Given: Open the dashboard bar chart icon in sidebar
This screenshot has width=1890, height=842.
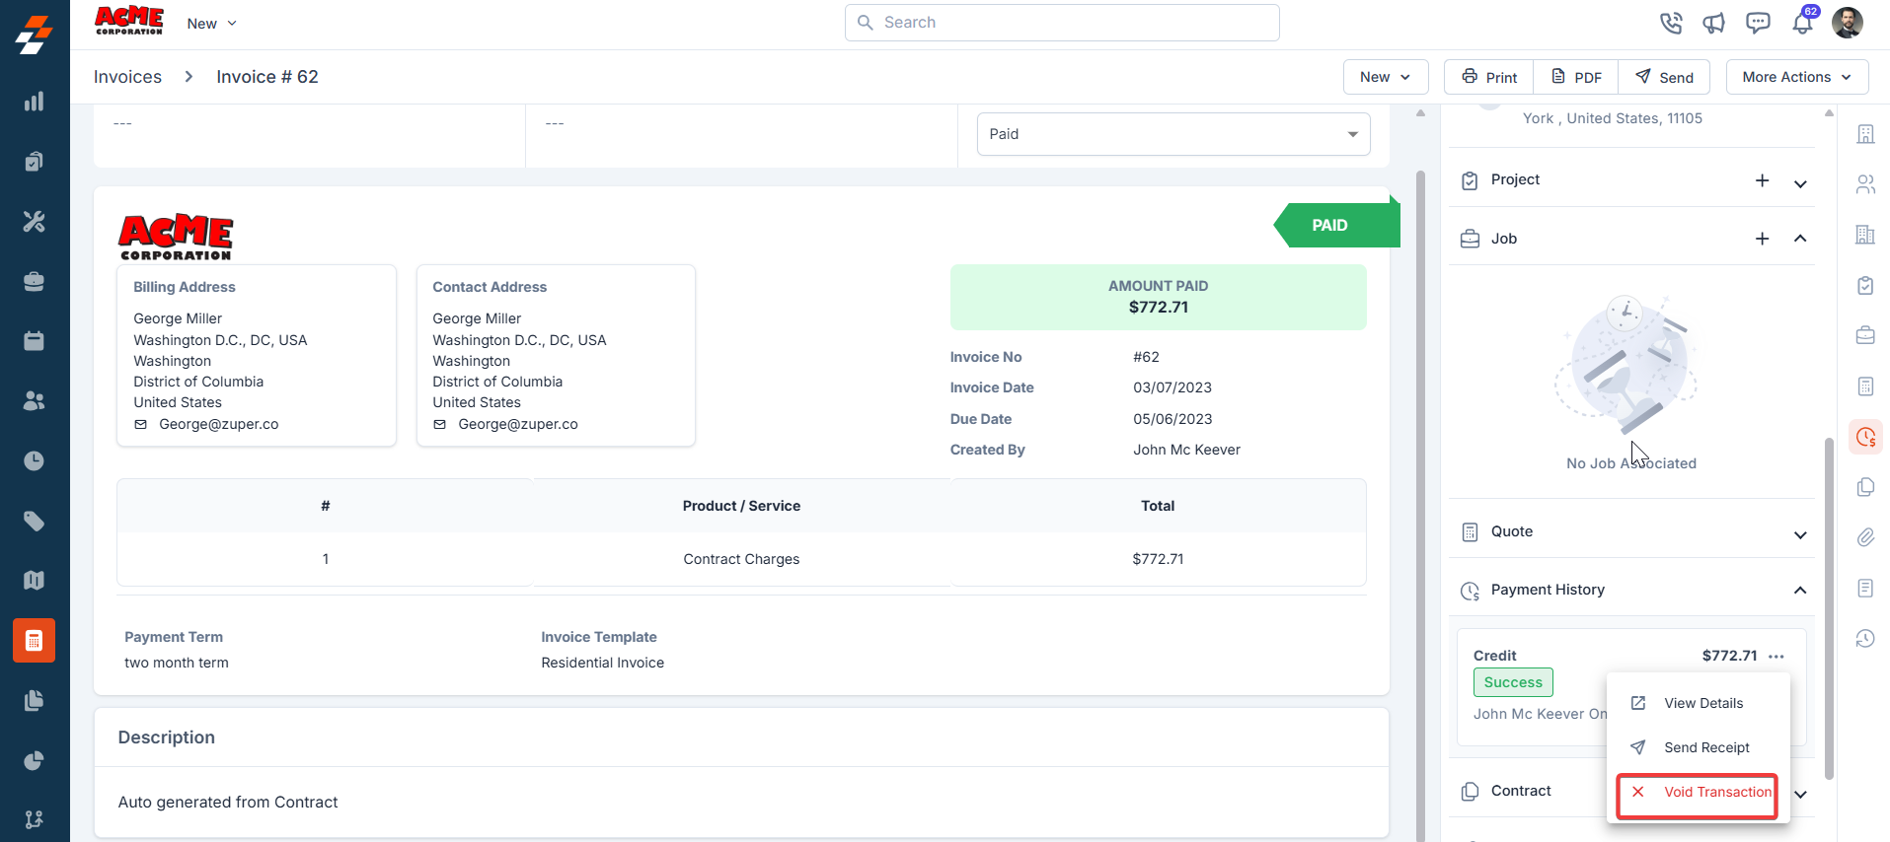Looking at the screenshot, I should click(35, 102).
